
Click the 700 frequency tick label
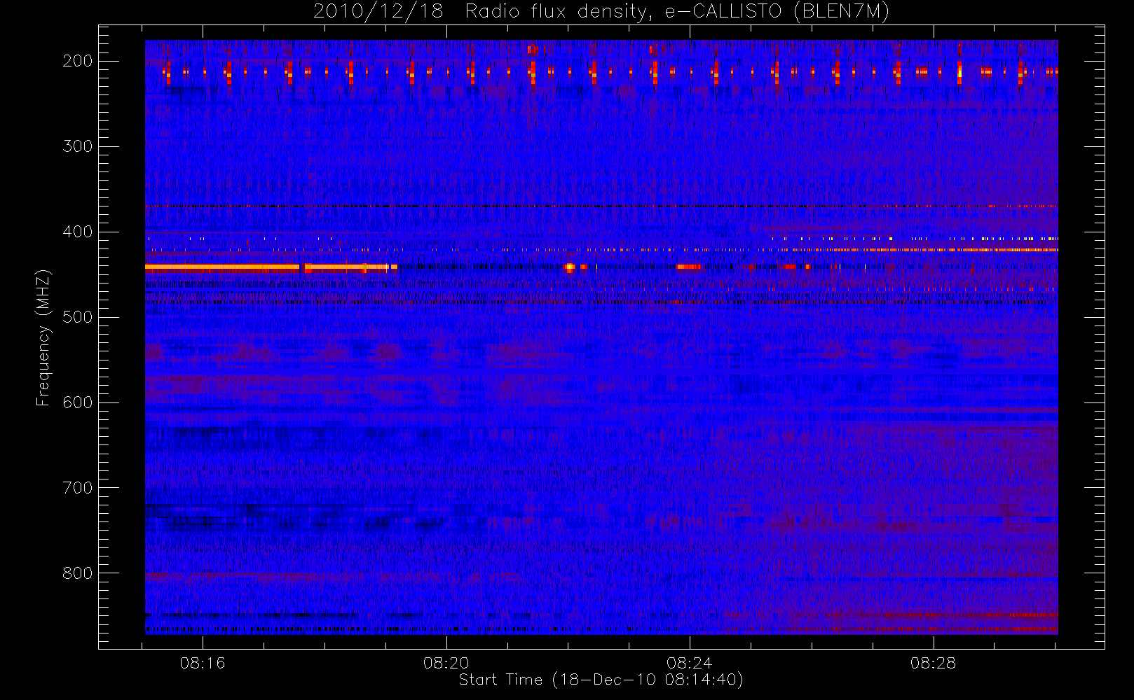point(78,488)
